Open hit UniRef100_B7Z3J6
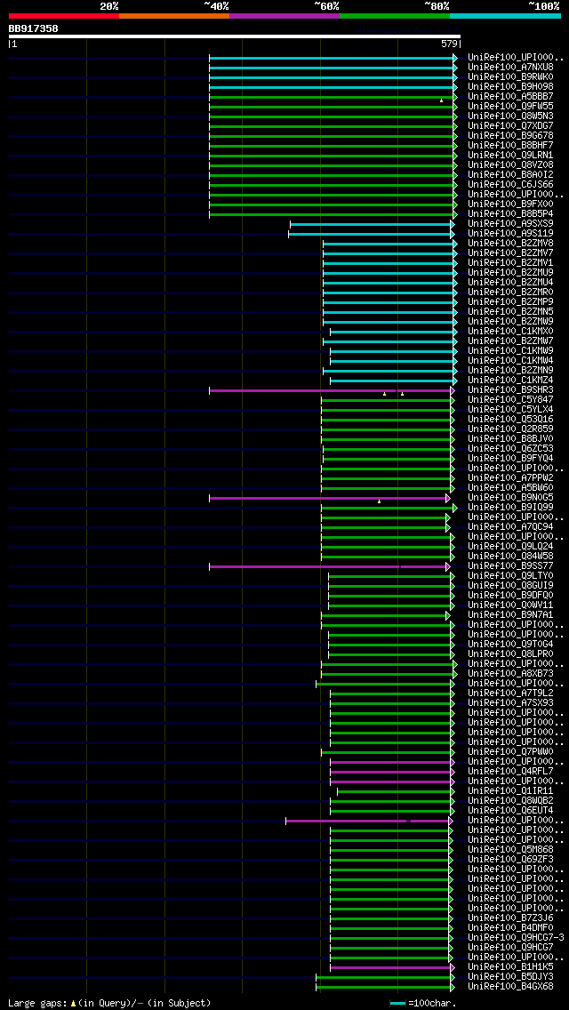569x1010 pixels. coord(510,918)
